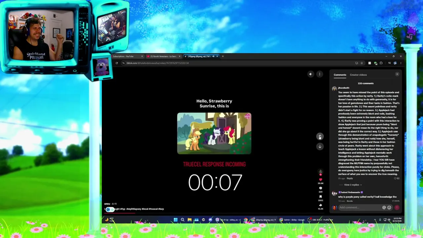Open File Explorer from taskbar
Image resolution: width=423 pixels, height=238 pixels.
pyautogui.click(x=189, y=220)
